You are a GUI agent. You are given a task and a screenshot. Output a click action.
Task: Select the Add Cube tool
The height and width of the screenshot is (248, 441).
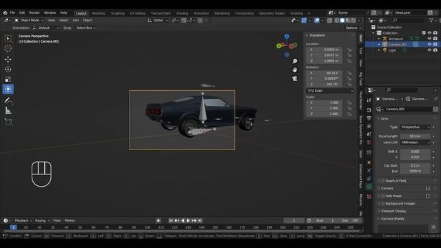point(8,121)
